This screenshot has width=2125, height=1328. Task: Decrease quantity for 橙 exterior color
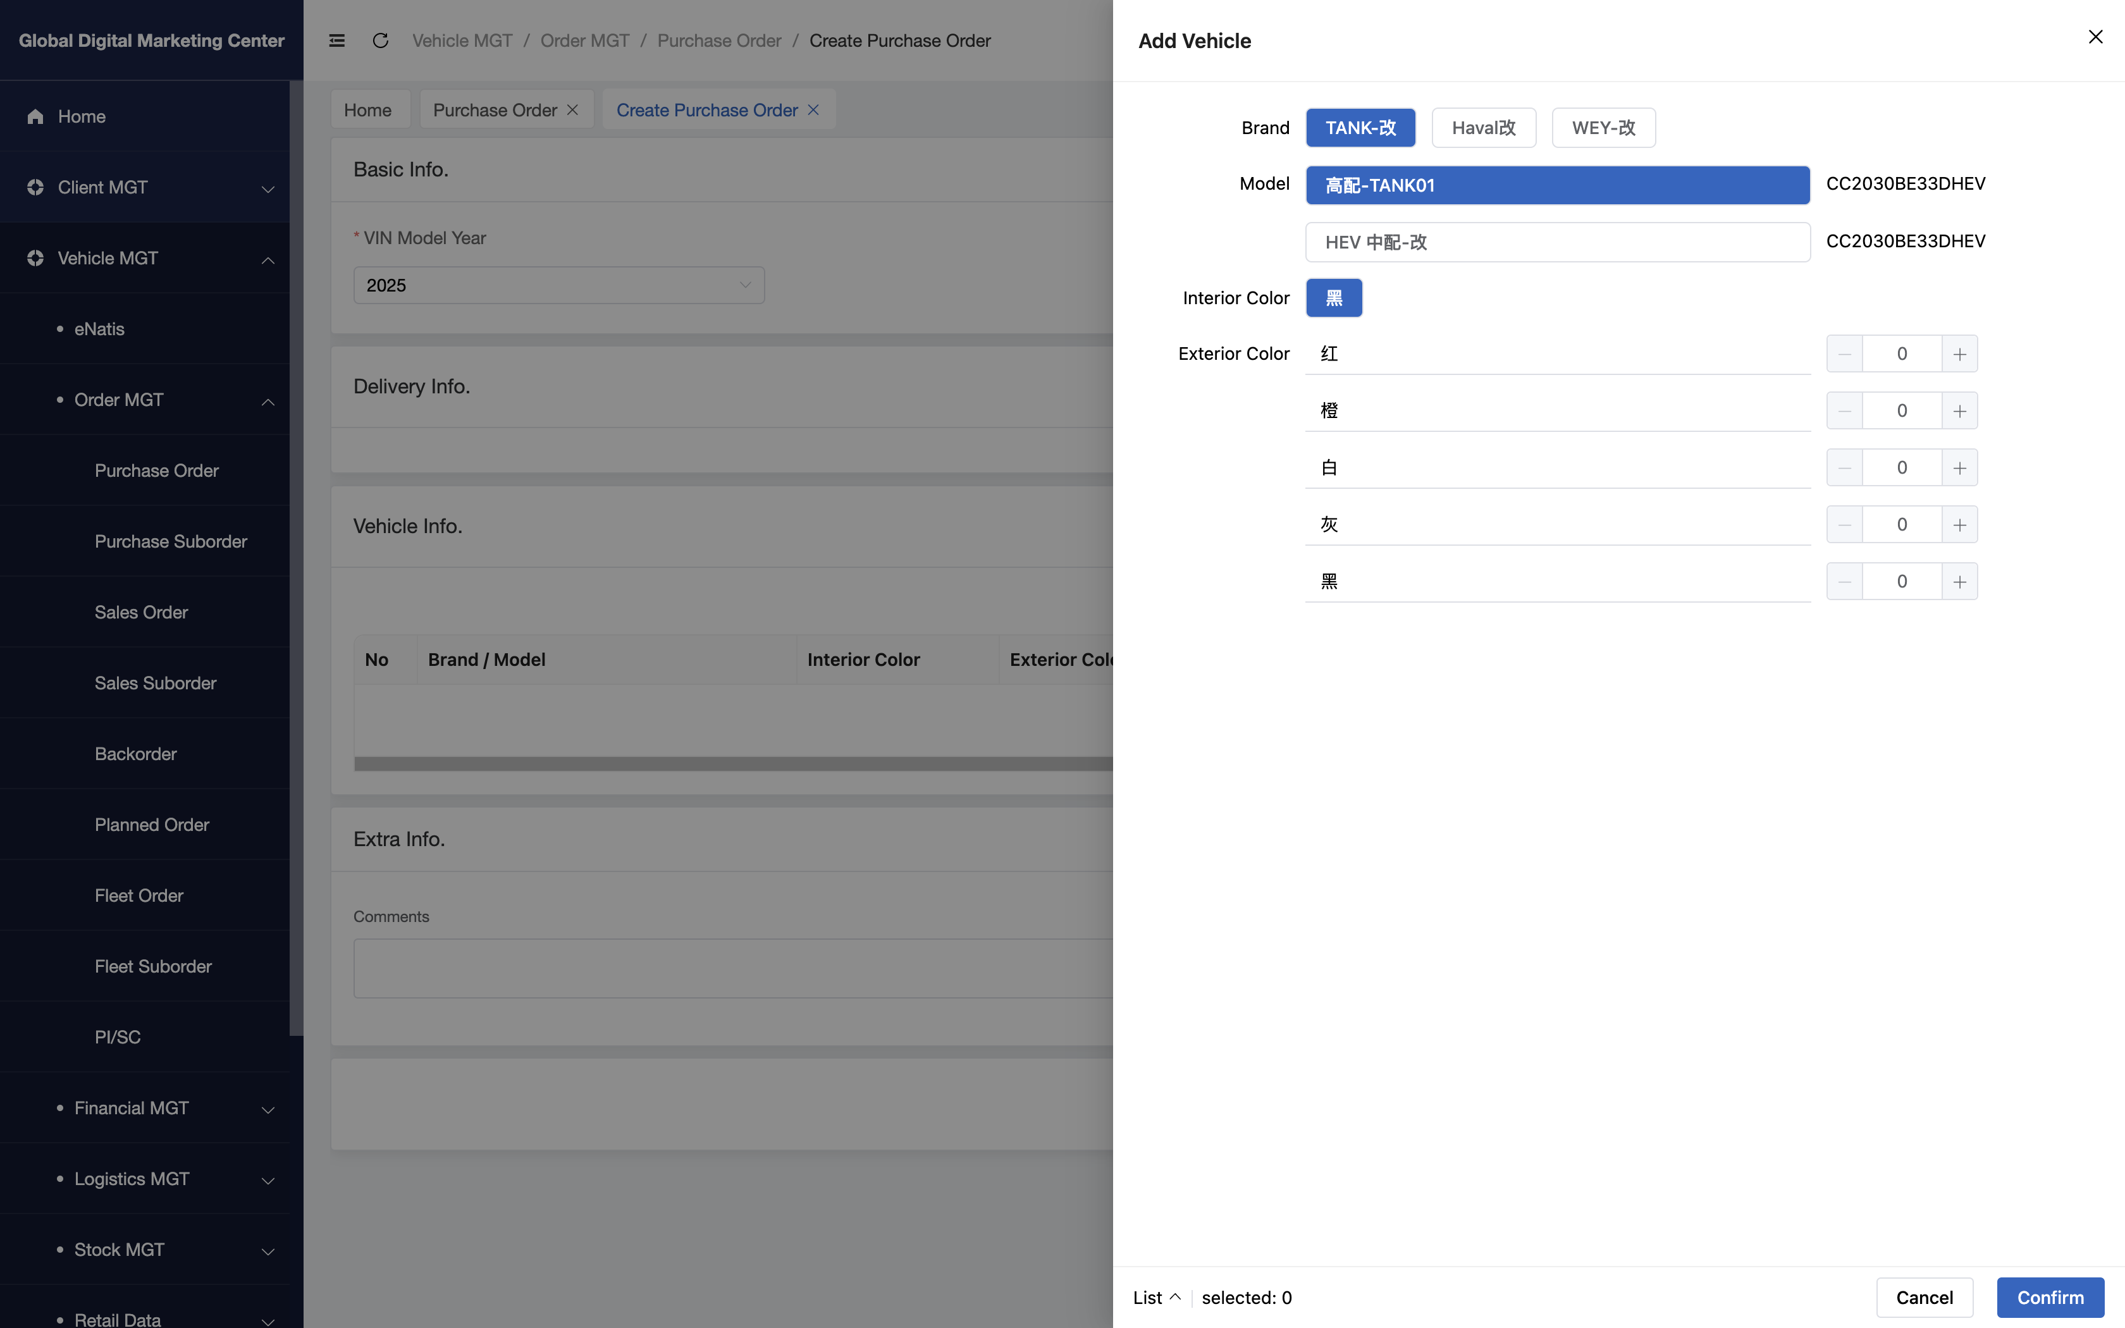[1844, 411]
